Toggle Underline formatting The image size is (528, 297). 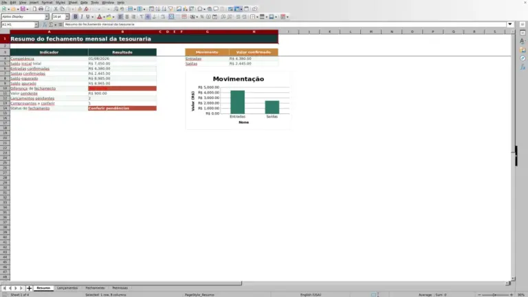[88, 16]
